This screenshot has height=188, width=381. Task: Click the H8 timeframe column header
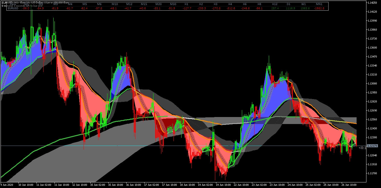tap(260, 4)
